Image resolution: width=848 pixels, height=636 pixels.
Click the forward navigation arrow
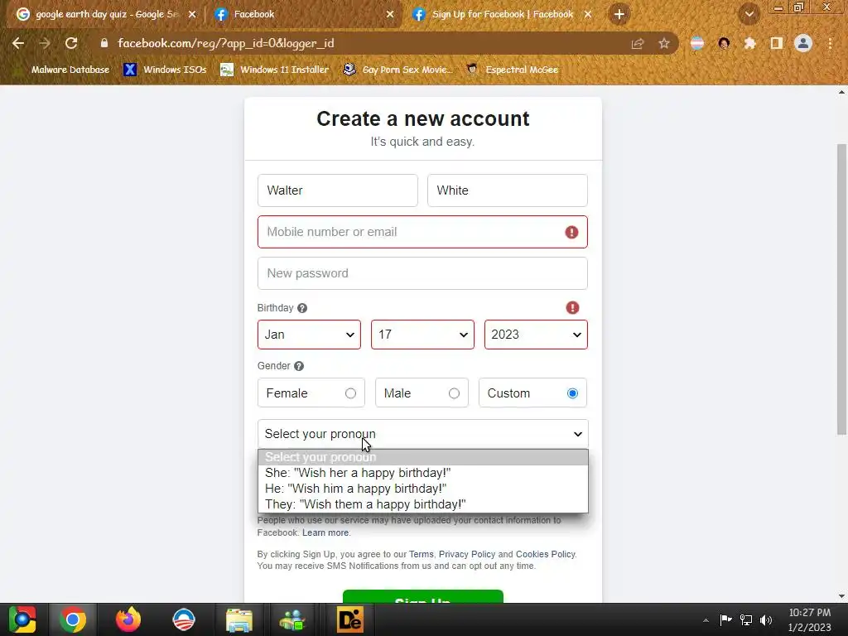click(x=45, y=43)
